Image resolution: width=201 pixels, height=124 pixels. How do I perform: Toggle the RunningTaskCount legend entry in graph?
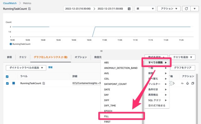(20, 44)
